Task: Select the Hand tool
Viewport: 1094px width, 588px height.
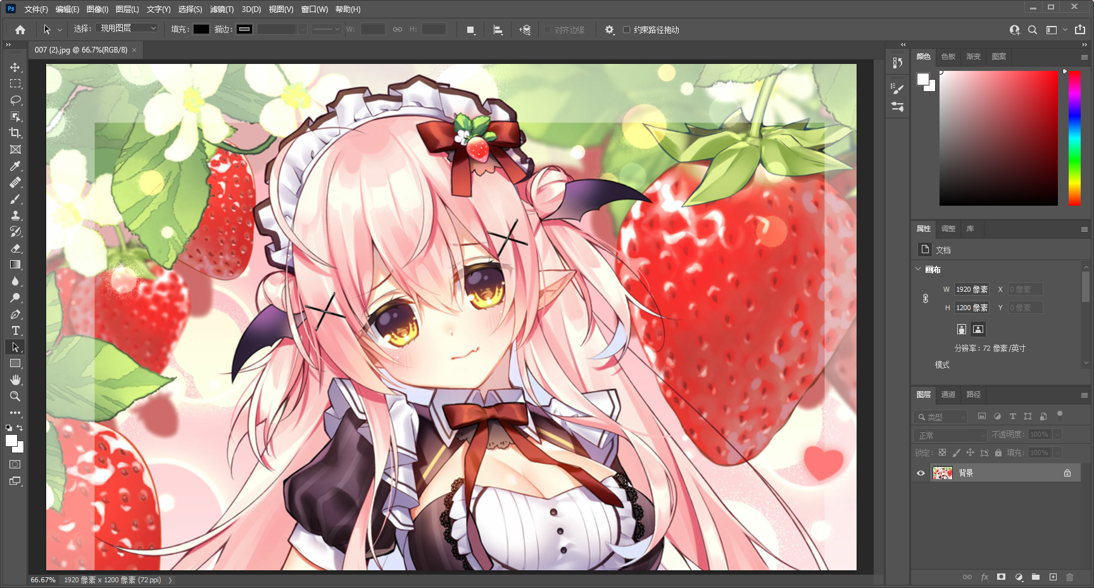Action: point(15,380)
